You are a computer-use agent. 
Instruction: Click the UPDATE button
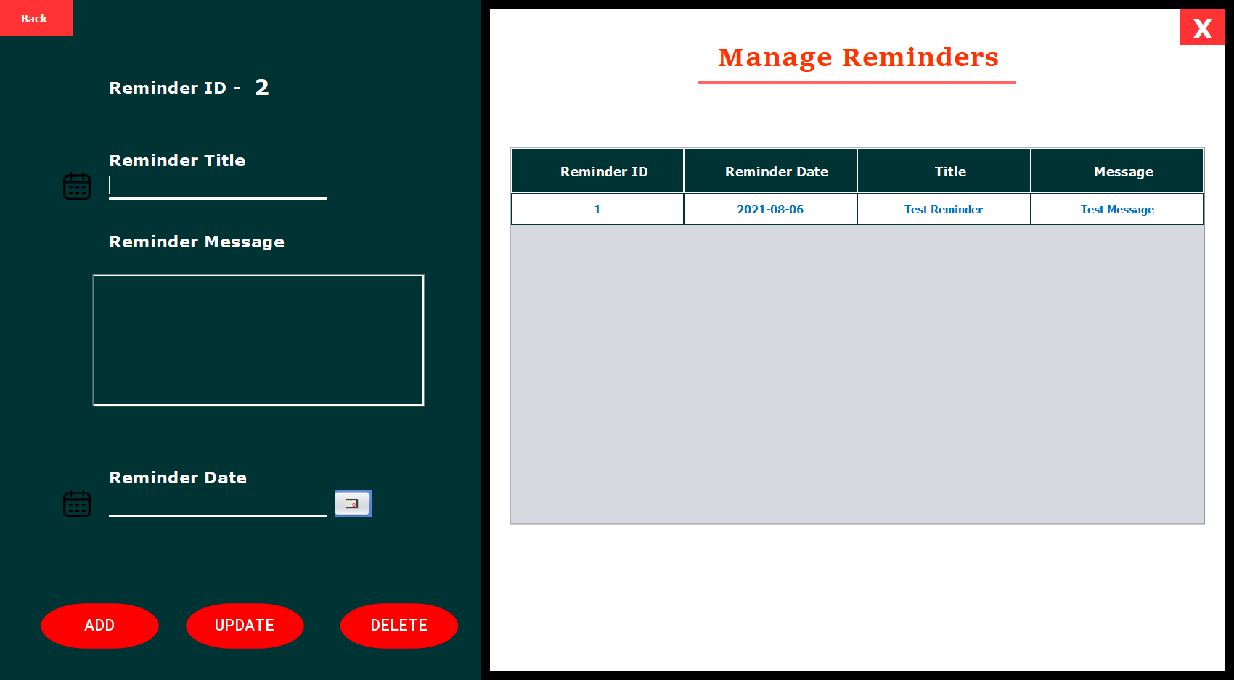[x=245, y=626]
